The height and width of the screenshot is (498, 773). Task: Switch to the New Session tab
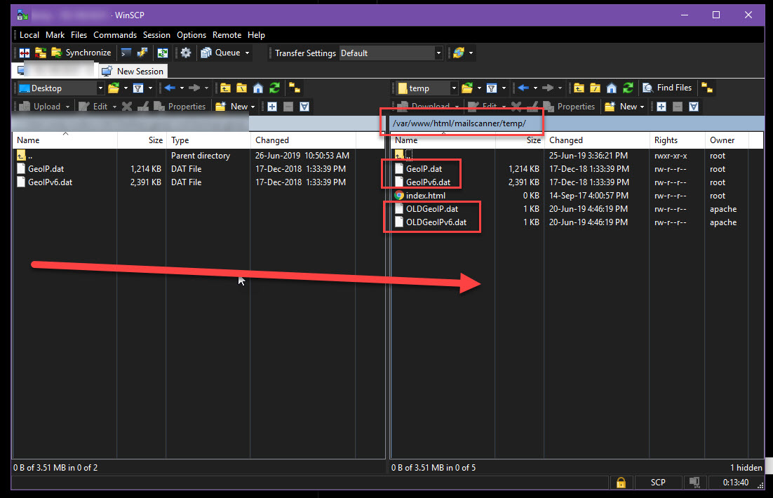(x=133, y=71)
